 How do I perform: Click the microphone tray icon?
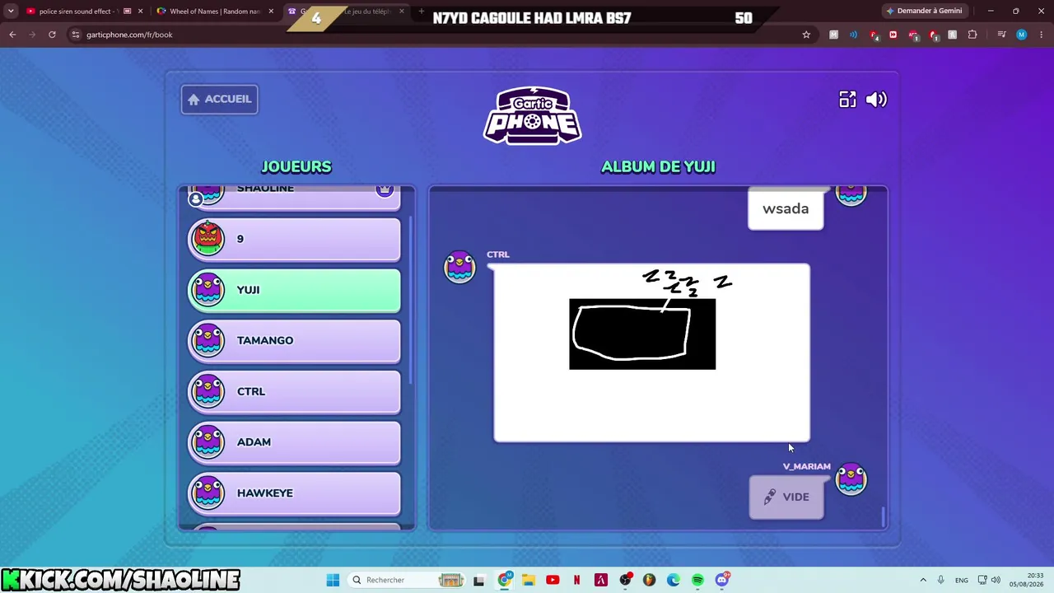point(941,580)
